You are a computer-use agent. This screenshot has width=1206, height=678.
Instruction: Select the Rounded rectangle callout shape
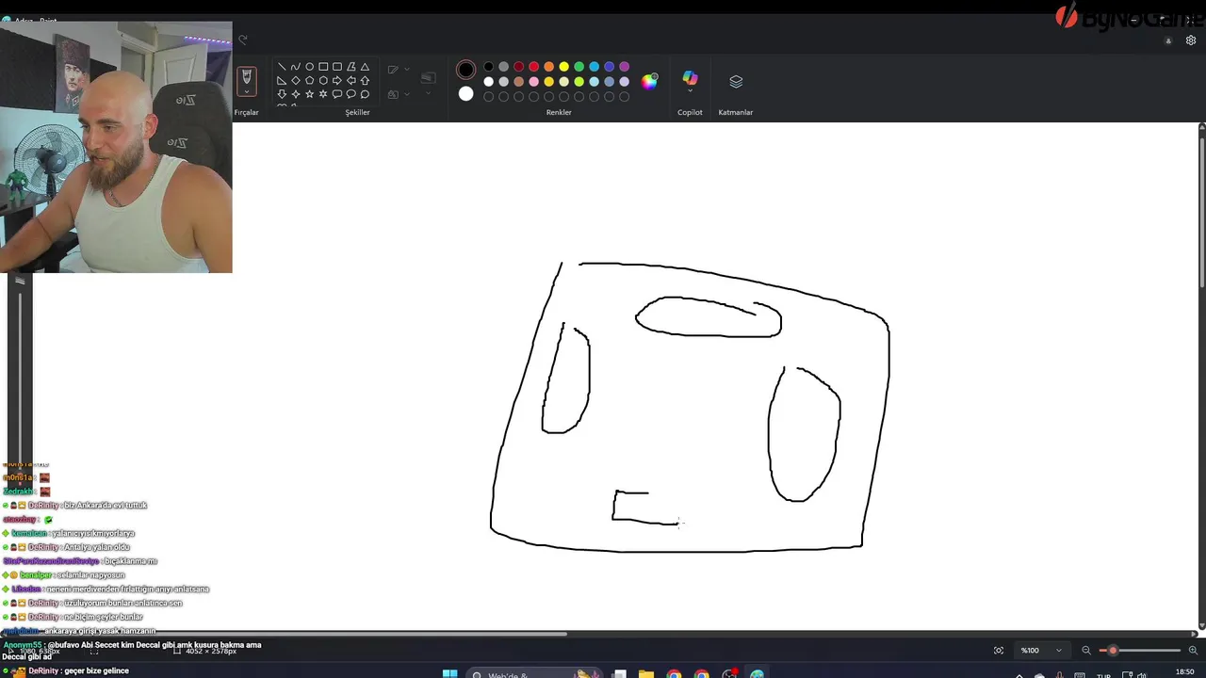pos(337,94)
